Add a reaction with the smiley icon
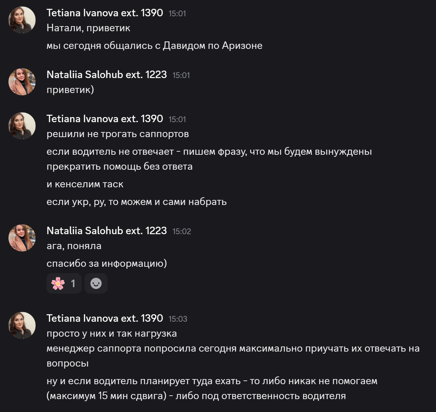The image size is (436, 412). [96, 283]
